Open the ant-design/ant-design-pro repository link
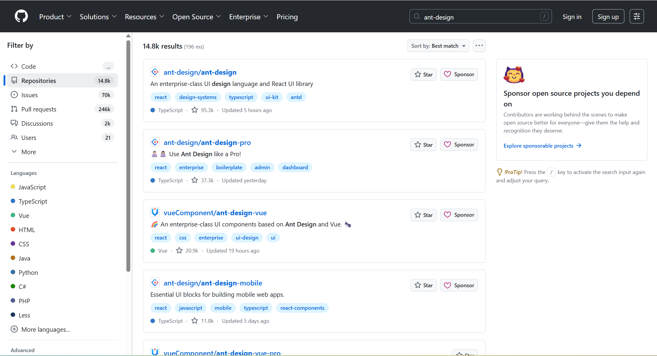 [x=207, y=142]
